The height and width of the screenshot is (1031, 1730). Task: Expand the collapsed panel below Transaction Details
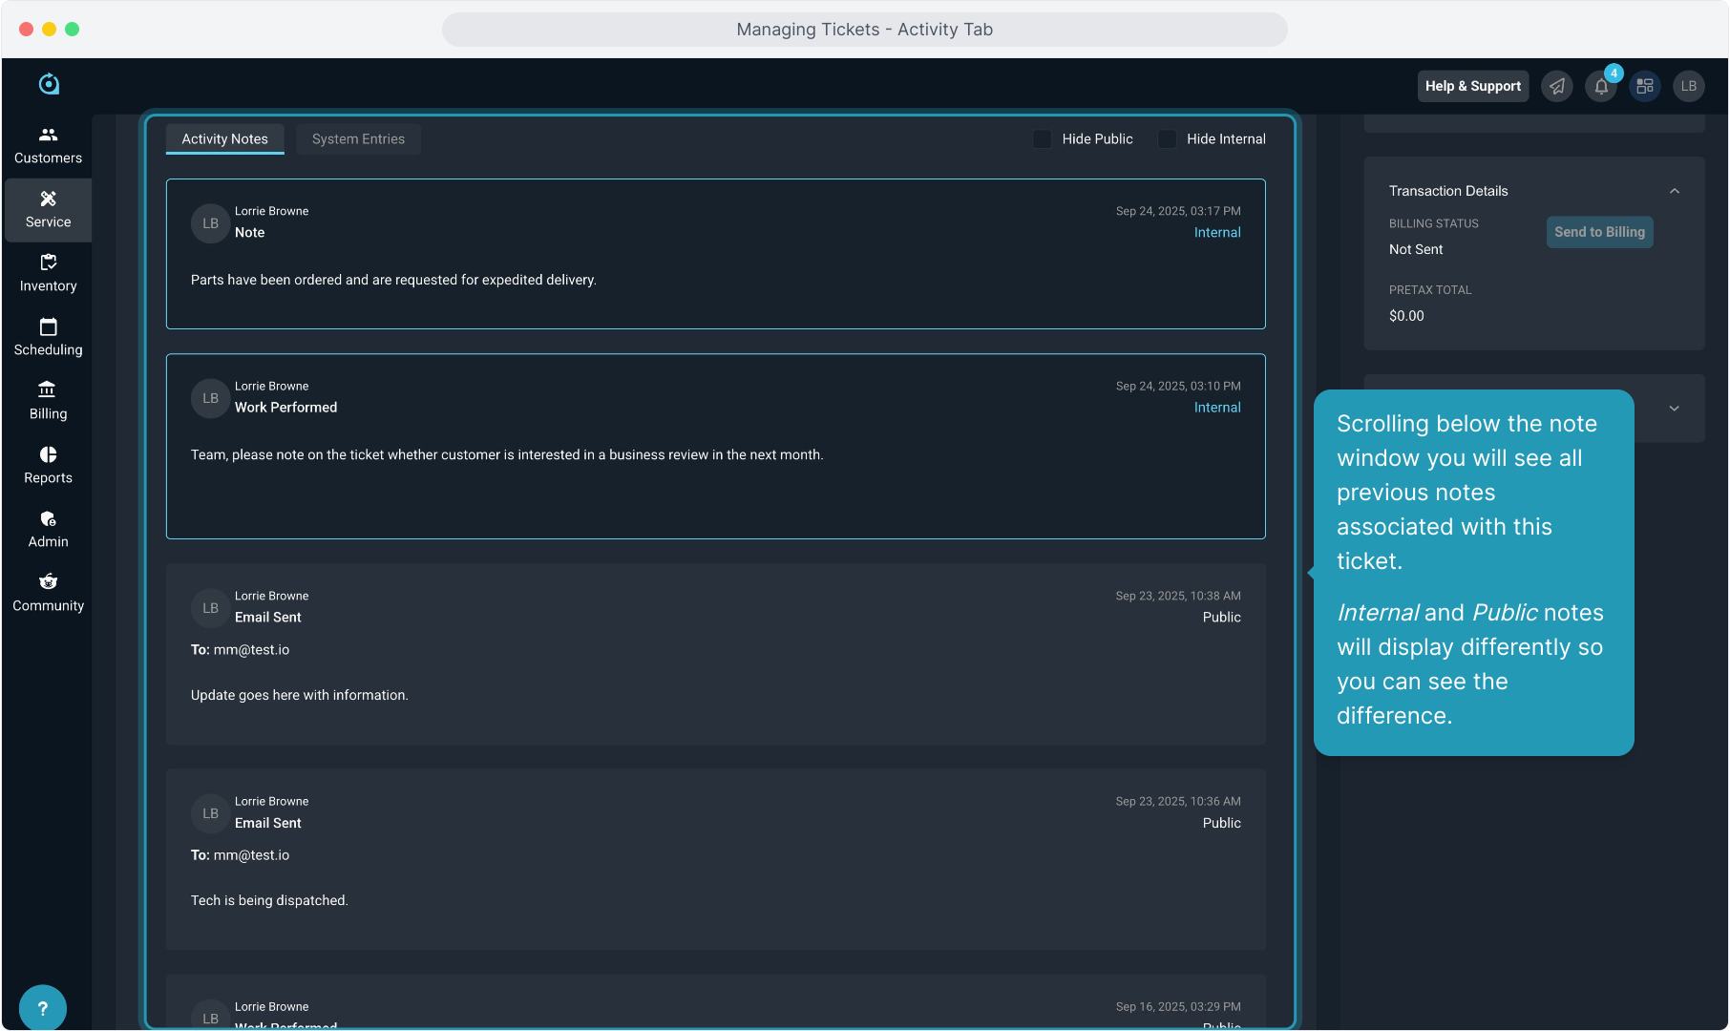point(1674,409)
